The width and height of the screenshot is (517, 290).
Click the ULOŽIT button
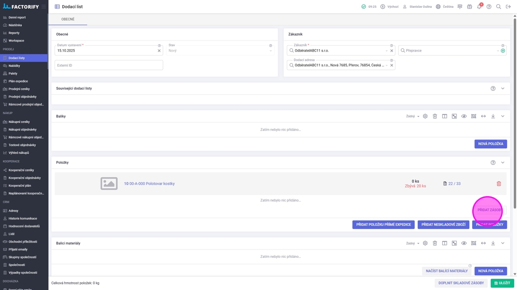pos(502,283)
